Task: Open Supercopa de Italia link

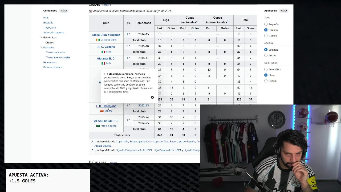Action: tap(140, 142)
